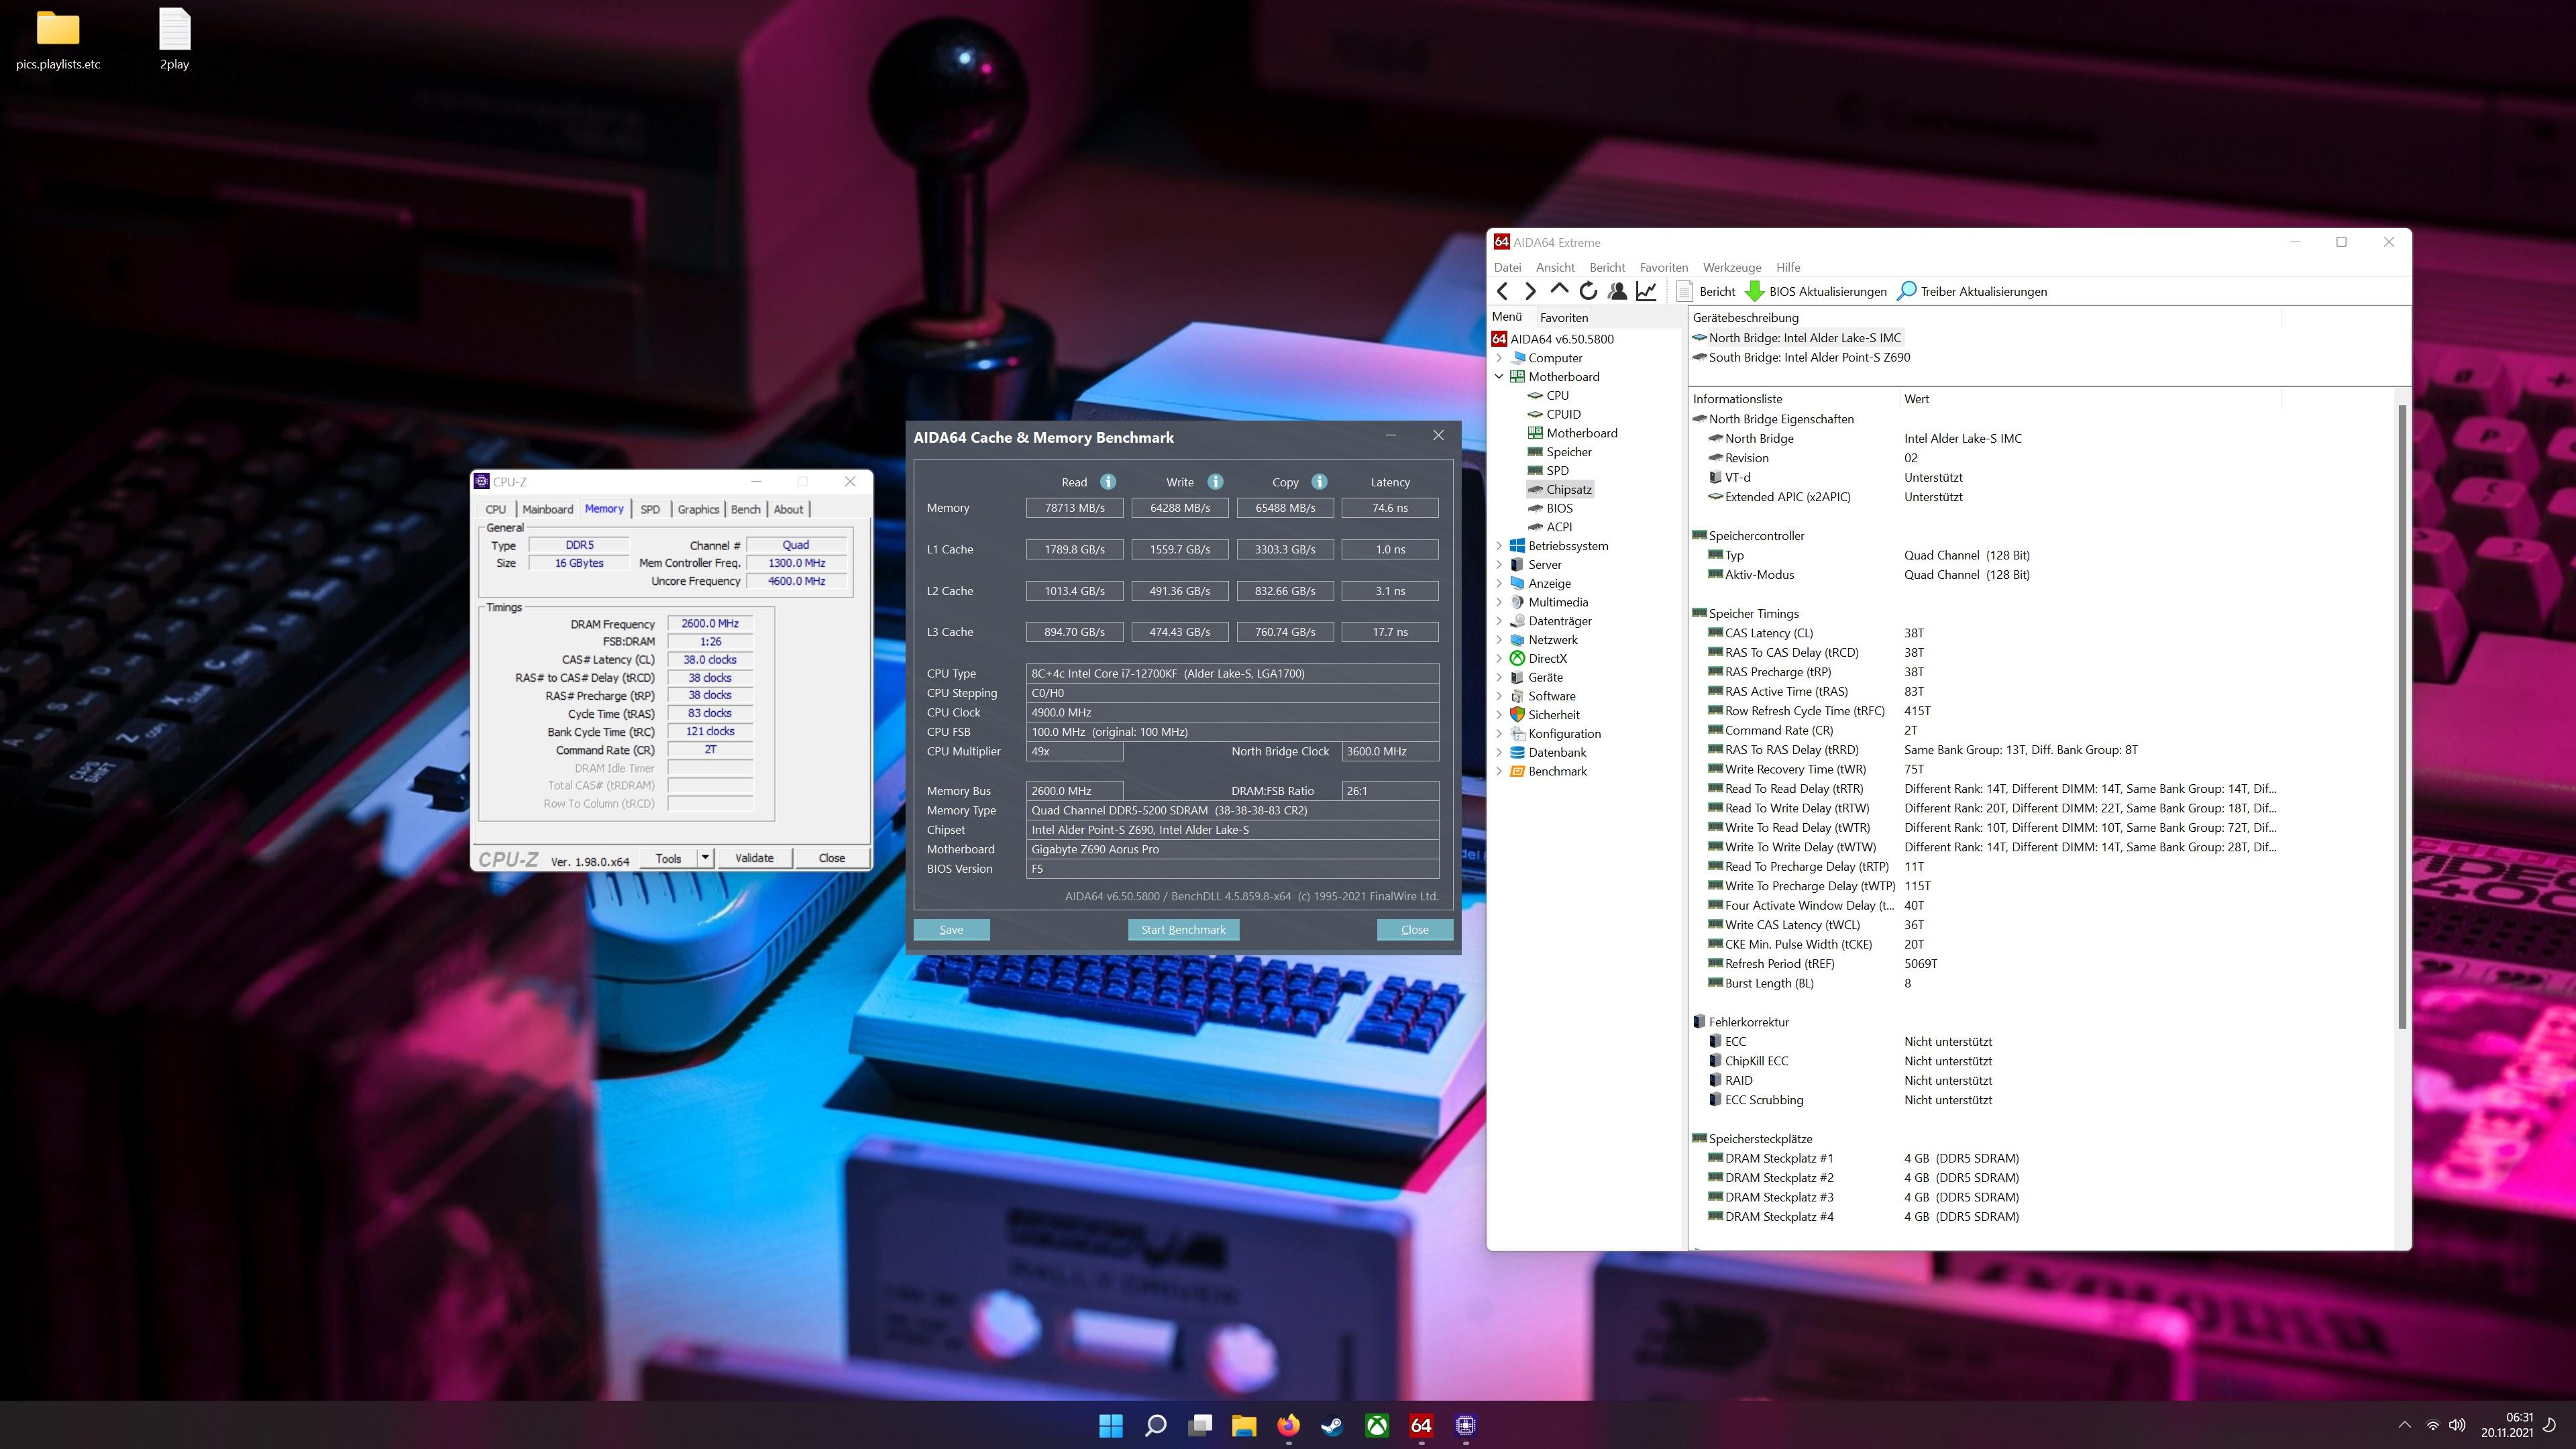Screen dimensions: 2576x1449
Task: Expand the Computer tree node
Action: (x=1499, y=358)
